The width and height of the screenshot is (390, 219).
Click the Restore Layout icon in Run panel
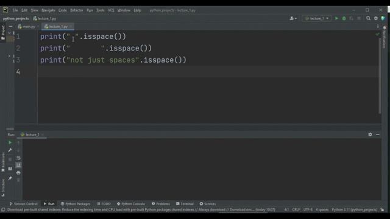10,169
